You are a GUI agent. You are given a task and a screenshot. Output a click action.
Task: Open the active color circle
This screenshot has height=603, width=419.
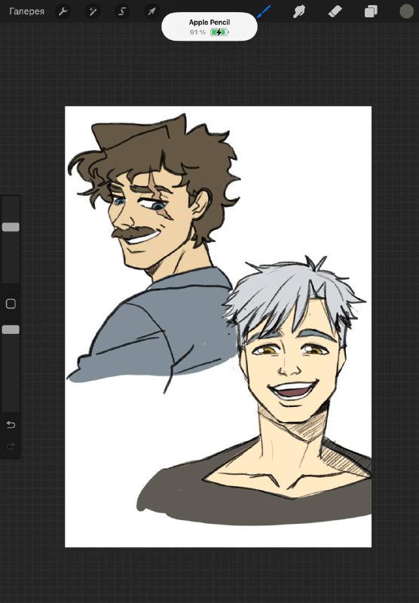[x=406, y=11]
